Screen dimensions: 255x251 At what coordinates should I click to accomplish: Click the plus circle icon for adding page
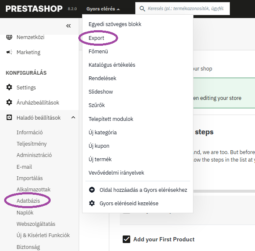tap(92, 190)
